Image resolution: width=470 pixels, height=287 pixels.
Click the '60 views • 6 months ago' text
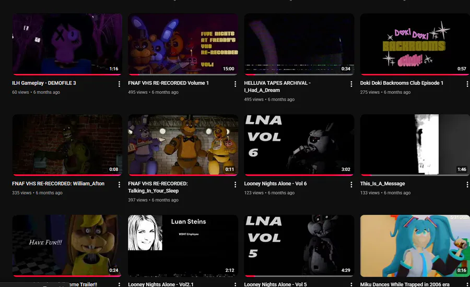point(36,92)
